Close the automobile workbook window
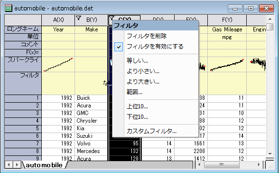Viewport: 279px width, 173px height. tap(266, 9)
